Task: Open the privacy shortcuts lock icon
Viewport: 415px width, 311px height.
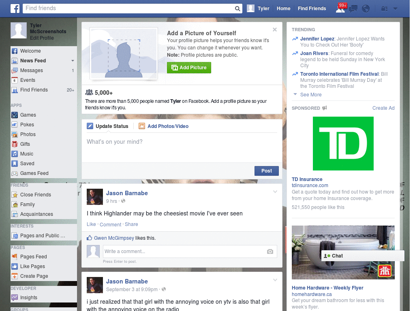Action: (384, 9)
